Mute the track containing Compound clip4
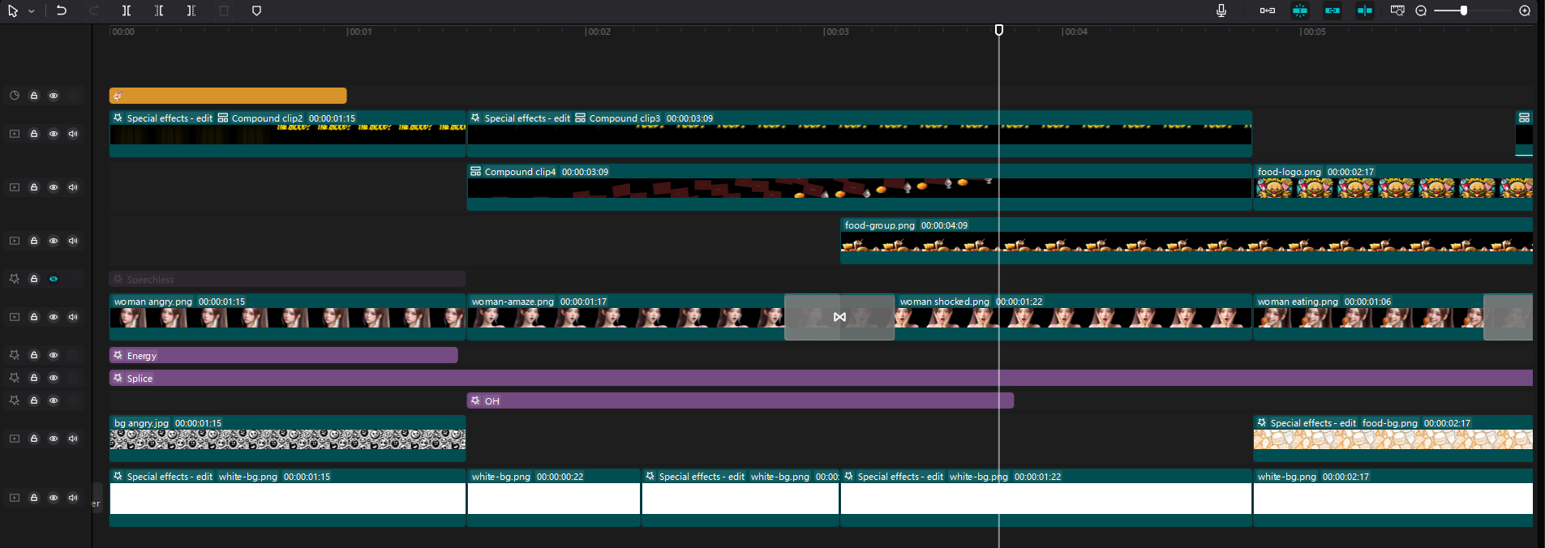The image size is (1545, 548). click(x=73, y=187)
